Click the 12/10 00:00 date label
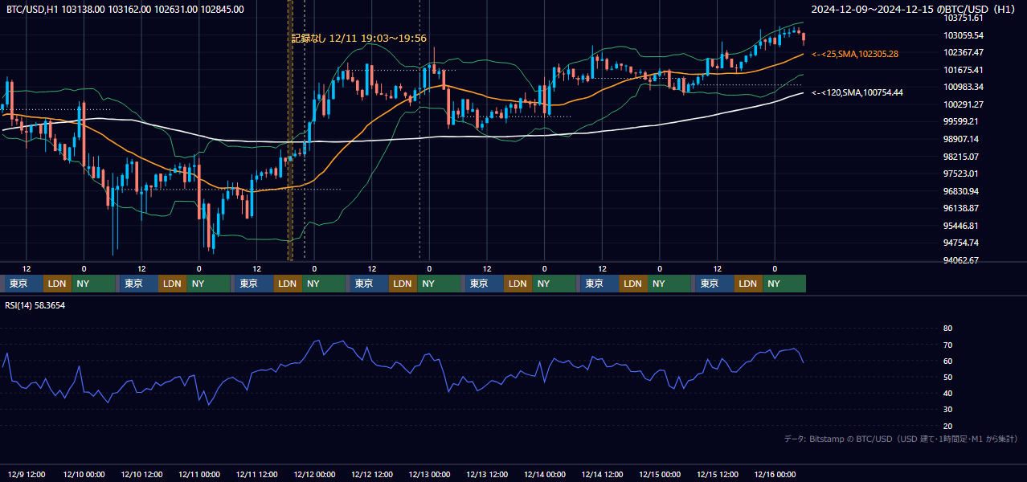The image size is (1027, 482). 84,474
